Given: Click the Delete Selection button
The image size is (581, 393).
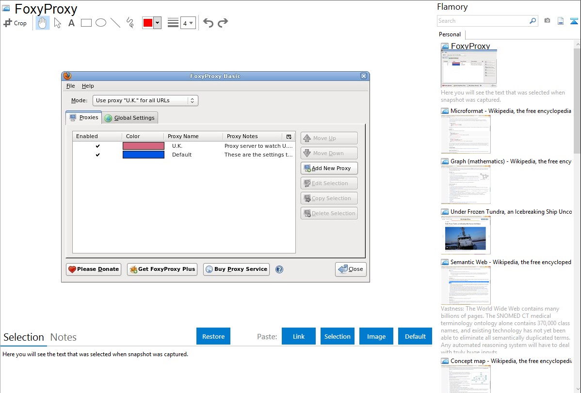Looking at the screenshot, I should (329, 213).
